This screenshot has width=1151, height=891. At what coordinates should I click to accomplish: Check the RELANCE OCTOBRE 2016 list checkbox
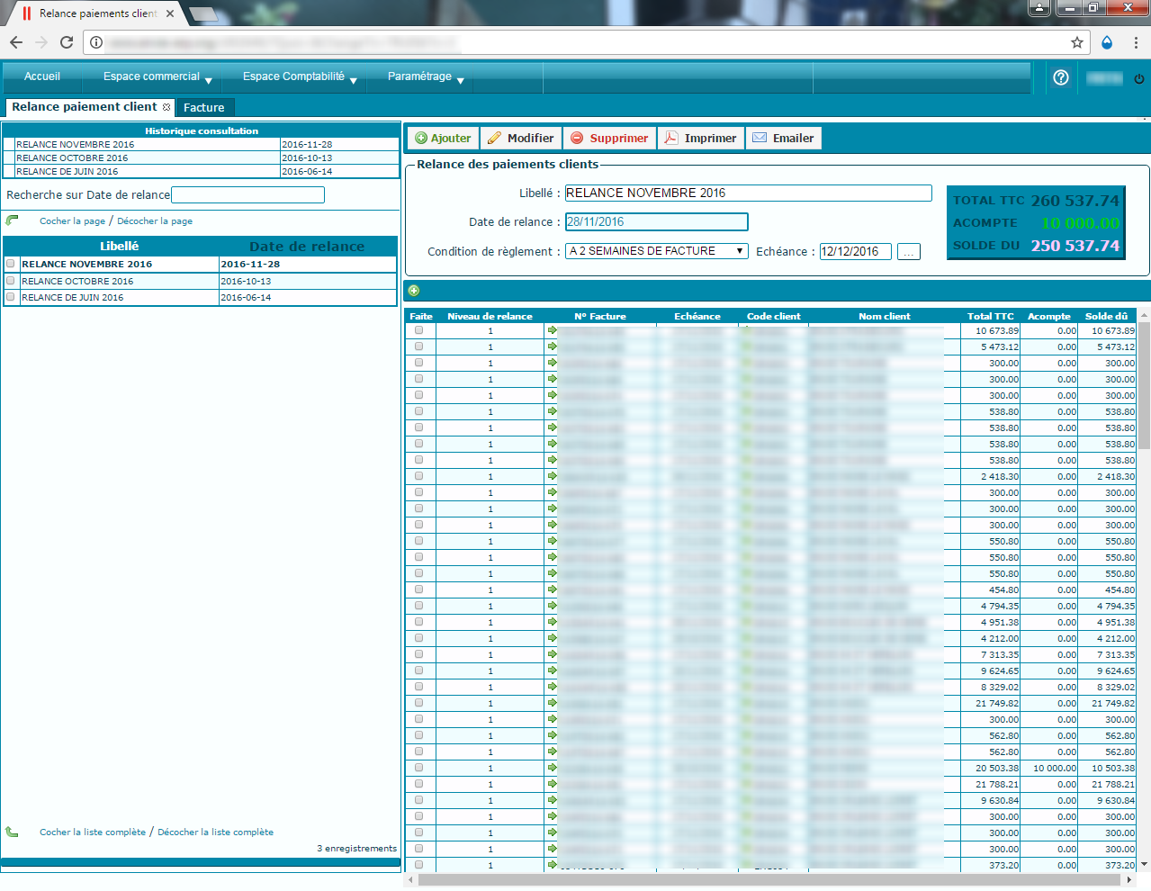click(11, 281)
